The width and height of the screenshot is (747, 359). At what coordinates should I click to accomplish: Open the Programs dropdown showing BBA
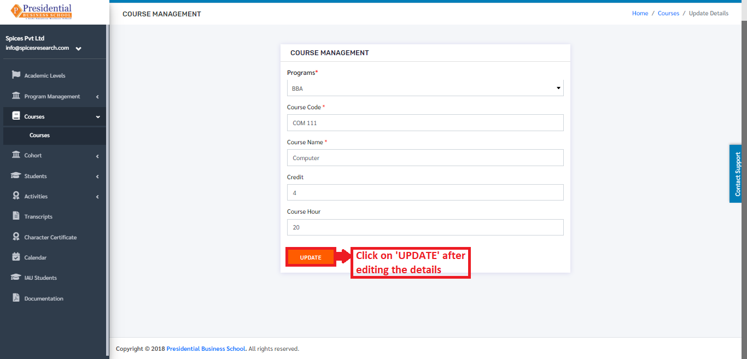click(x=425, y=88)
